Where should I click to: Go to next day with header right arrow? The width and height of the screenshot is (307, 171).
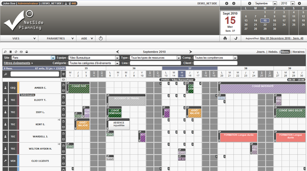(234, 3)
